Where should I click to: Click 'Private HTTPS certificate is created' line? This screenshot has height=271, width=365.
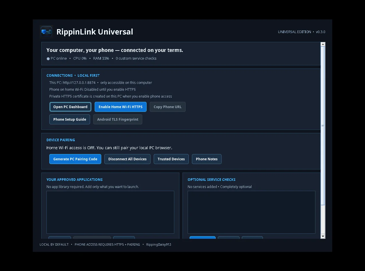111,96
